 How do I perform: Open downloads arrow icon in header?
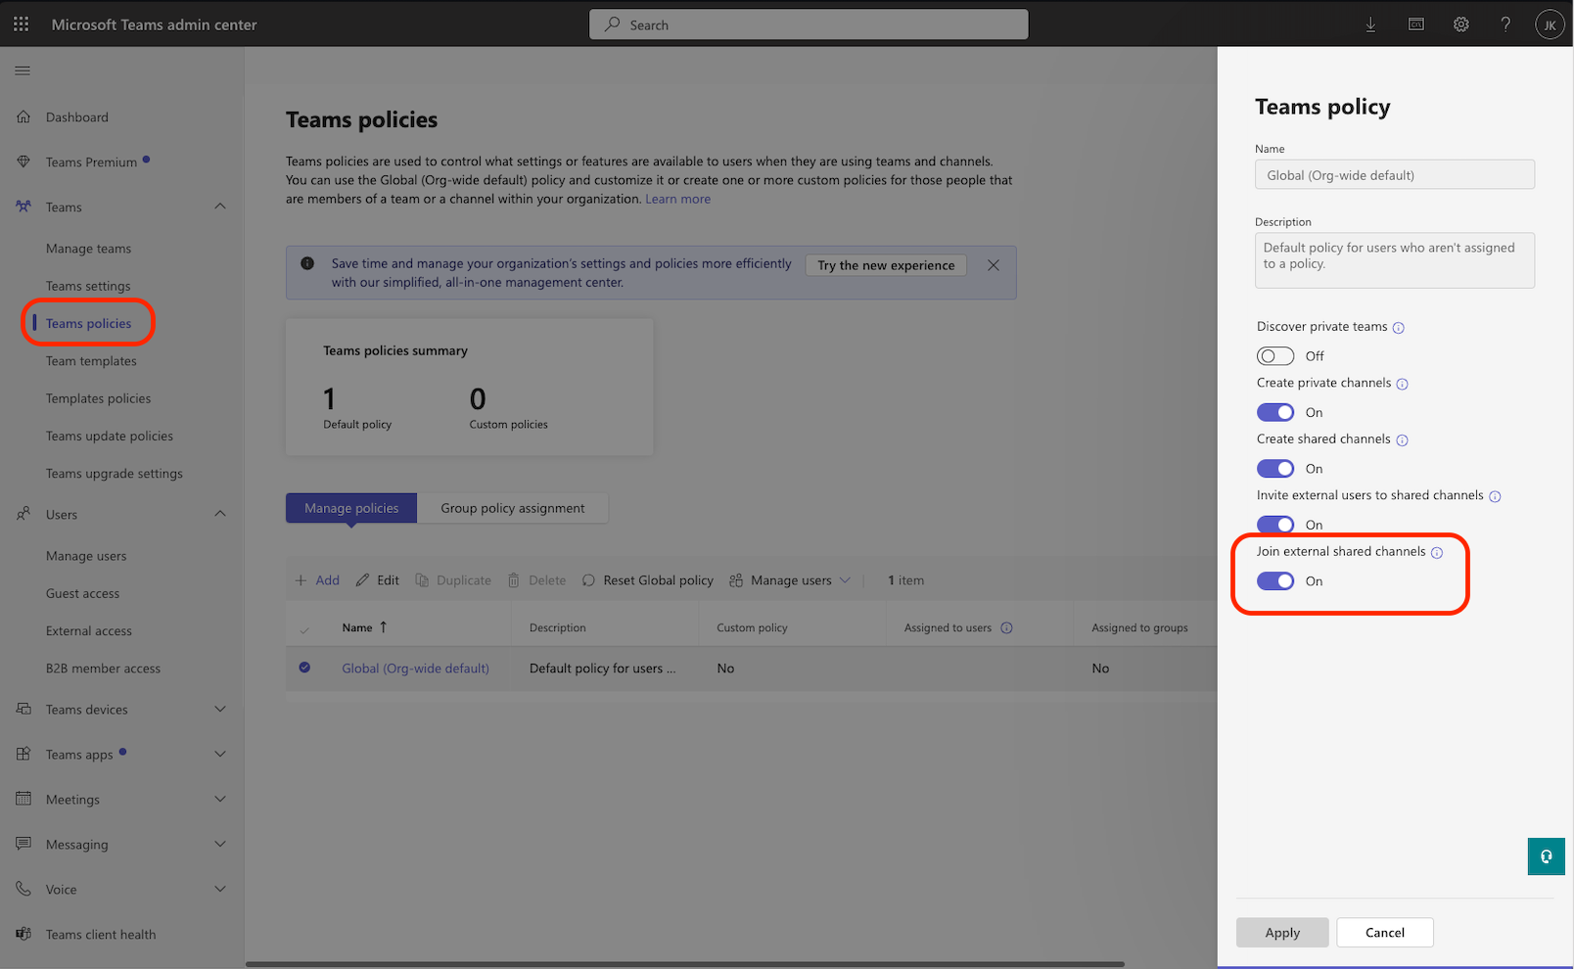coord(1370,24)
